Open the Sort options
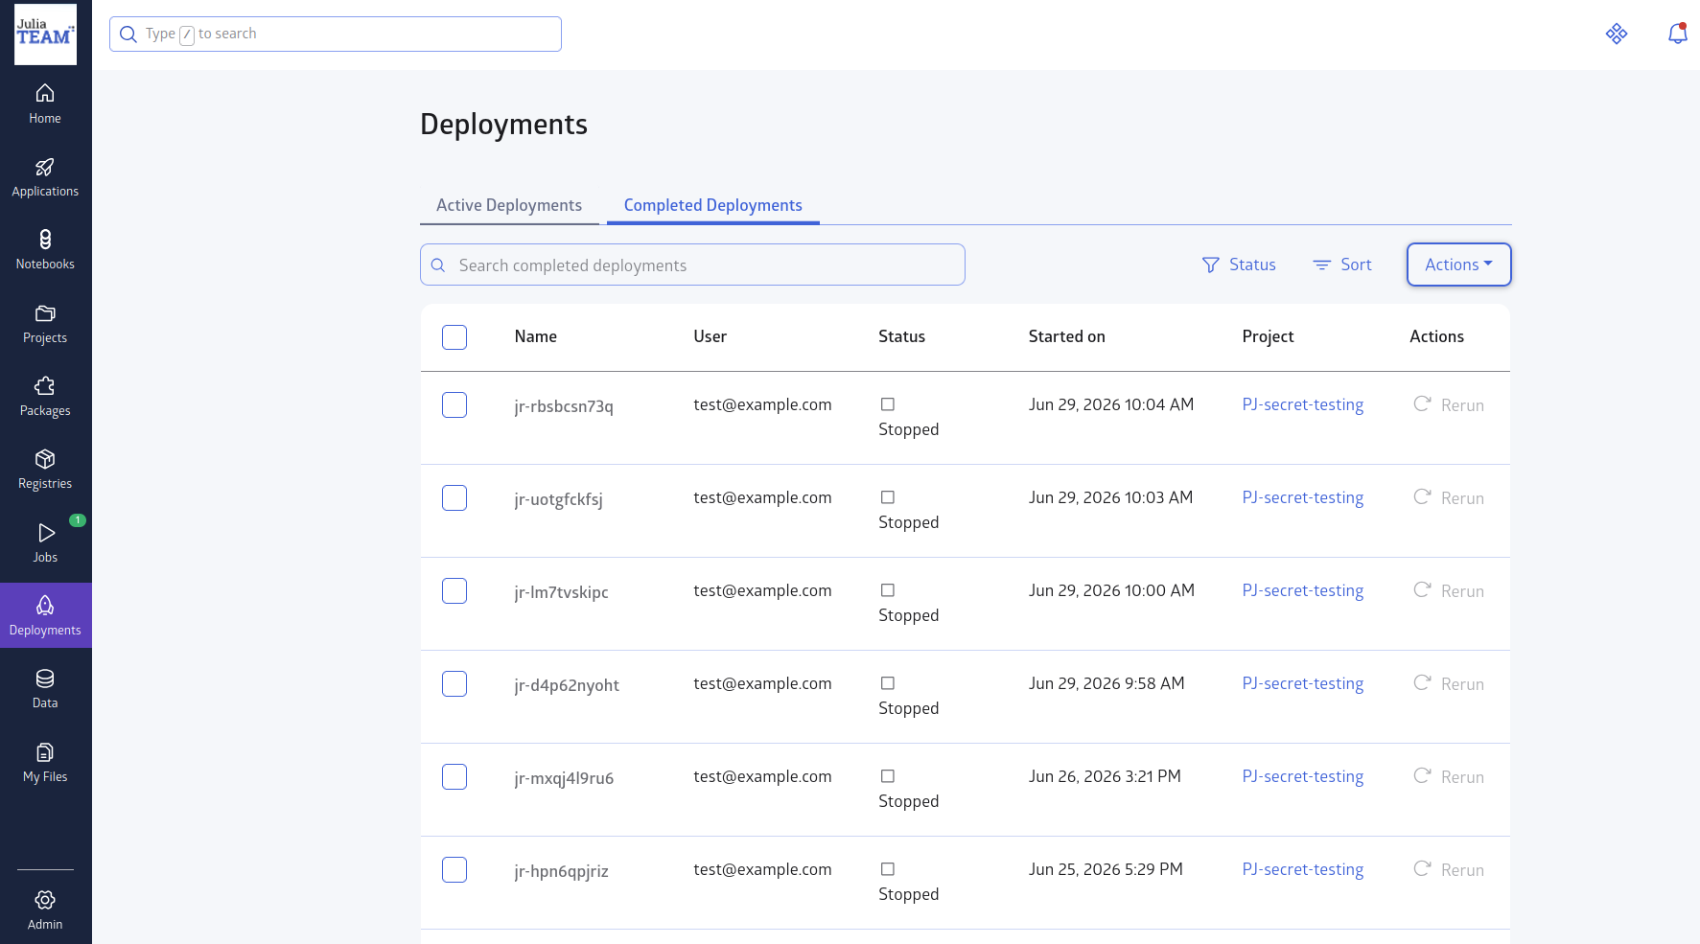 1342,265
